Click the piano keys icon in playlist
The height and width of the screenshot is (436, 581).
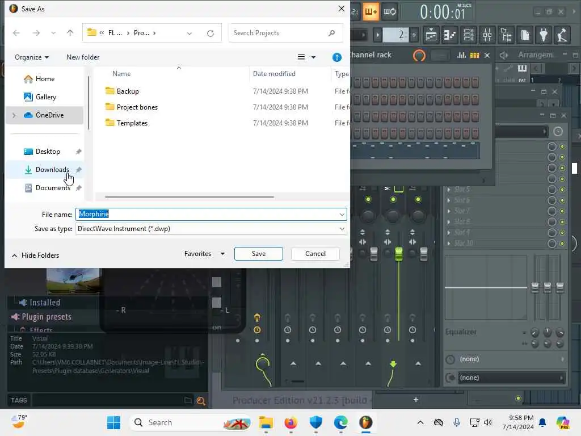coord(522,68)
